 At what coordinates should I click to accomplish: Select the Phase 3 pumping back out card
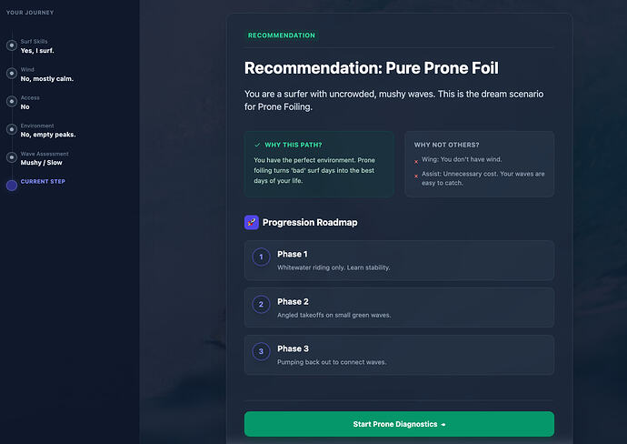click(398, 355)
